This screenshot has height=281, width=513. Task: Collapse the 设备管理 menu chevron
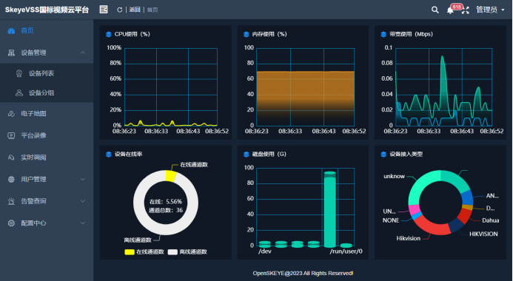(x=83, y=53)
